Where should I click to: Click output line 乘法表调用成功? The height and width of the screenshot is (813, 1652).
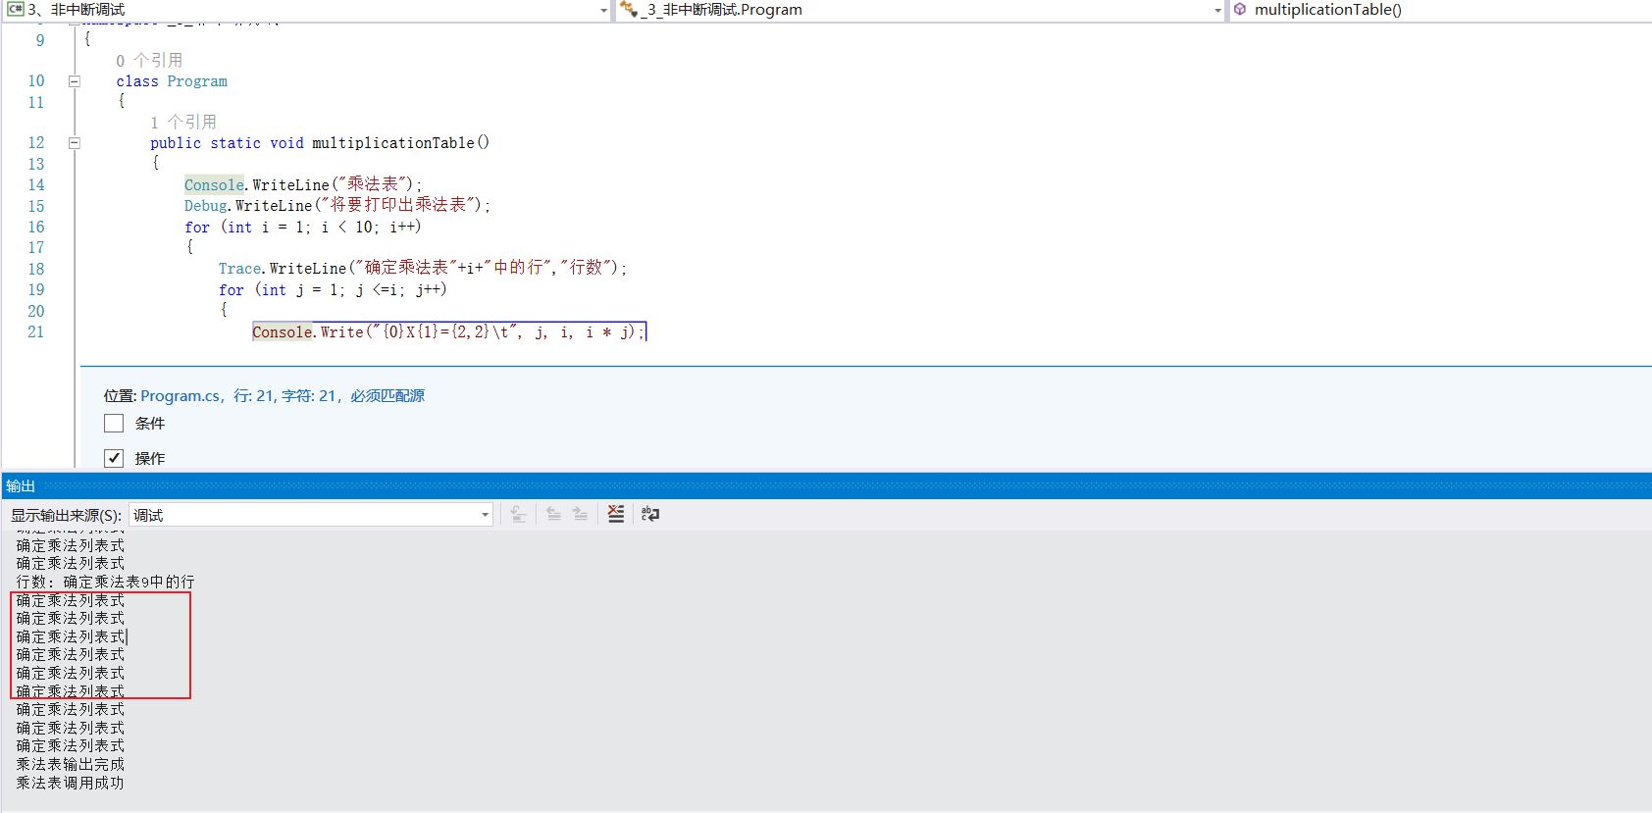(x=70, y=783)
